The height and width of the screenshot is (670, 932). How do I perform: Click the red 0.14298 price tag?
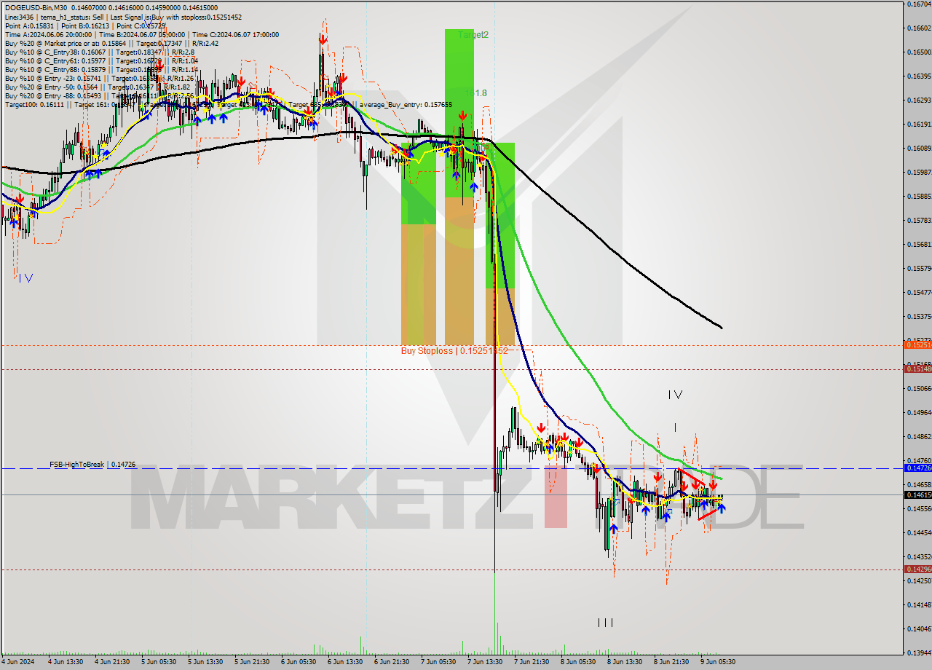tap(917, 569)
